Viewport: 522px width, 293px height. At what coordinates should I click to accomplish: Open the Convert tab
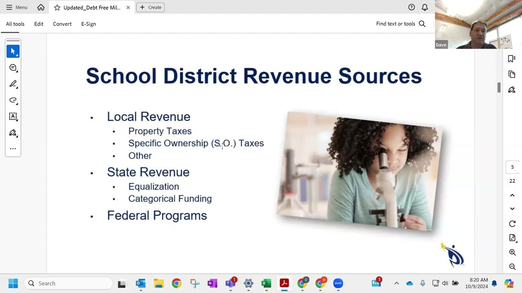pos(62,24)
